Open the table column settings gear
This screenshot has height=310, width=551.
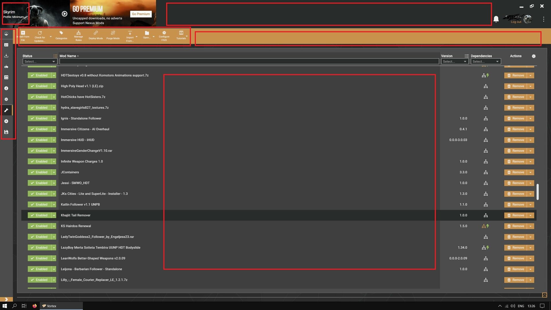click(533, 56)
